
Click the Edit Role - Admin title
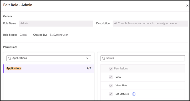tap(18, 5)
